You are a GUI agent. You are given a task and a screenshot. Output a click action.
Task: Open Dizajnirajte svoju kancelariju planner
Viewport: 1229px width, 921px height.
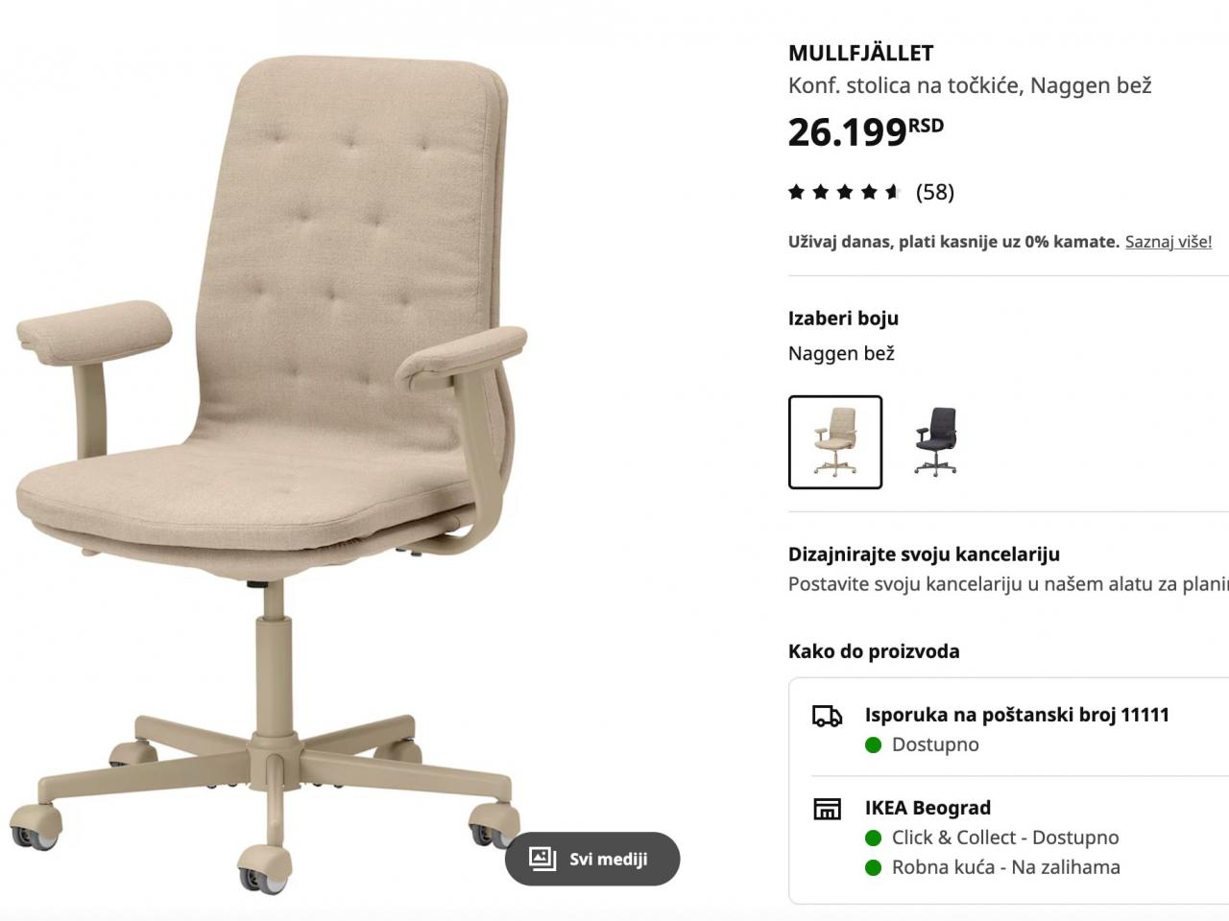(x=924, y=555)
